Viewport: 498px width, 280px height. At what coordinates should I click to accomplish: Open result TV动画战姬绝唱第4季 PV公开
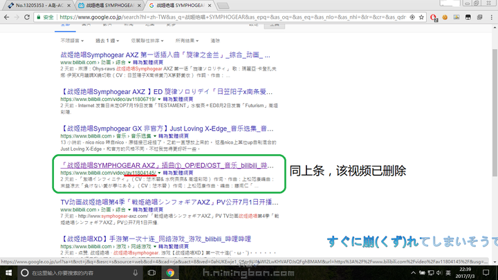pyautogui.click(x=169, y=202)
